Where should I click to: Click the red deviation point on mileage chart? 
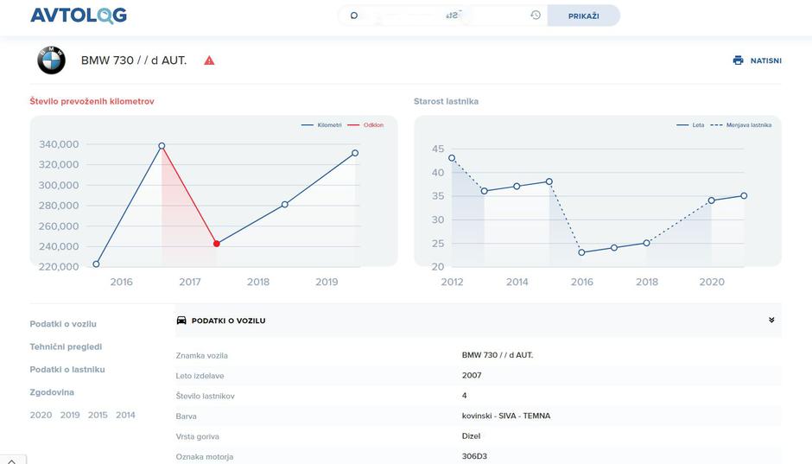click(x=217, y=244)
